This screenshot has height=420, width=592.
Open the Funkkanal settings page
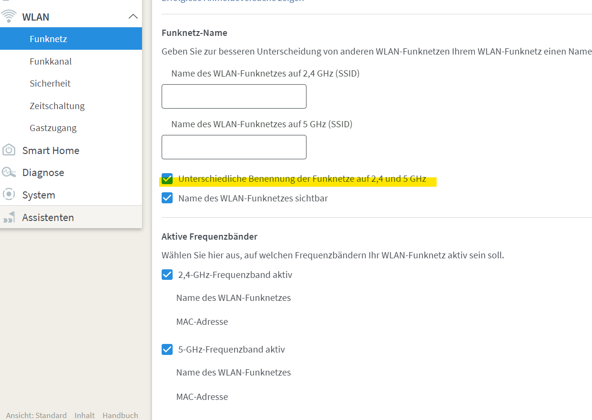pos(51,61)
